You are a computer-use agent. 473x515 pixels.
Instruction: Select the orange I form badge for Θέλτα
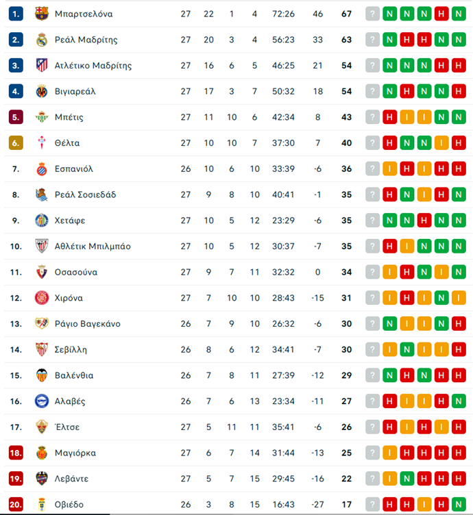click(441, 143)
